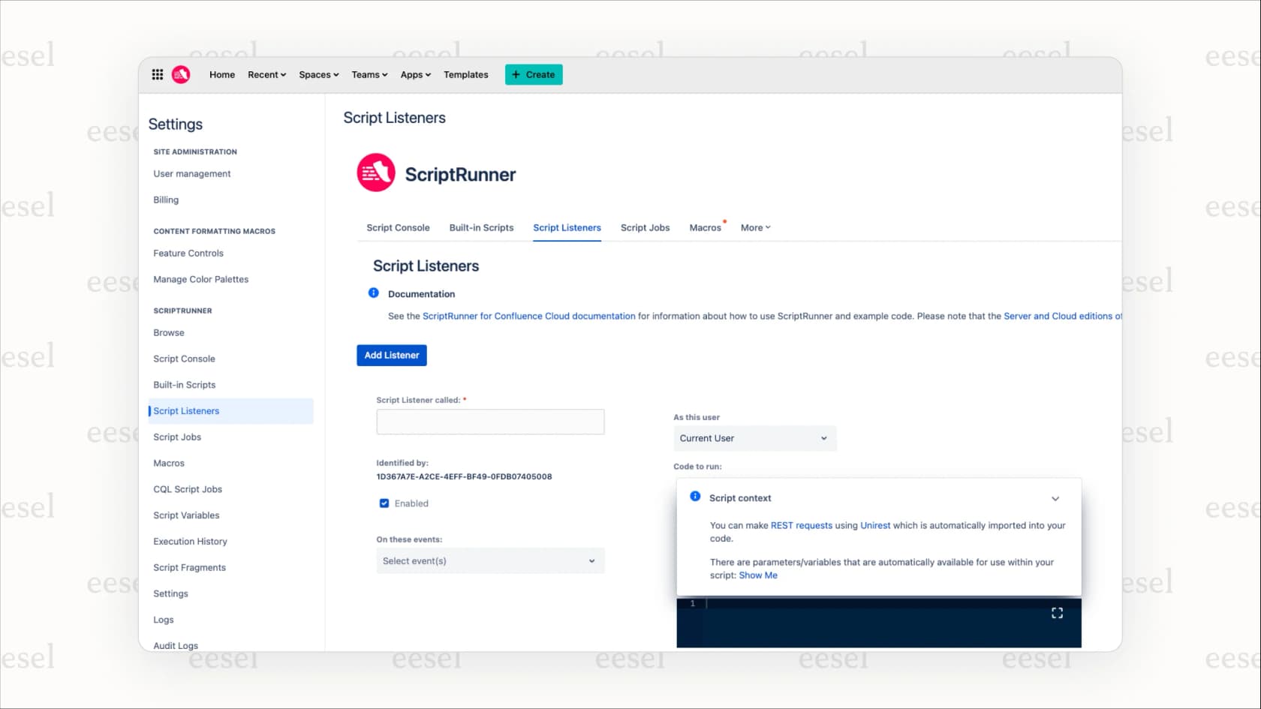1261x709 pixels.
Task: Open ScriptRunner for Confluence Cloud documentation link
Action: [529, 317]
